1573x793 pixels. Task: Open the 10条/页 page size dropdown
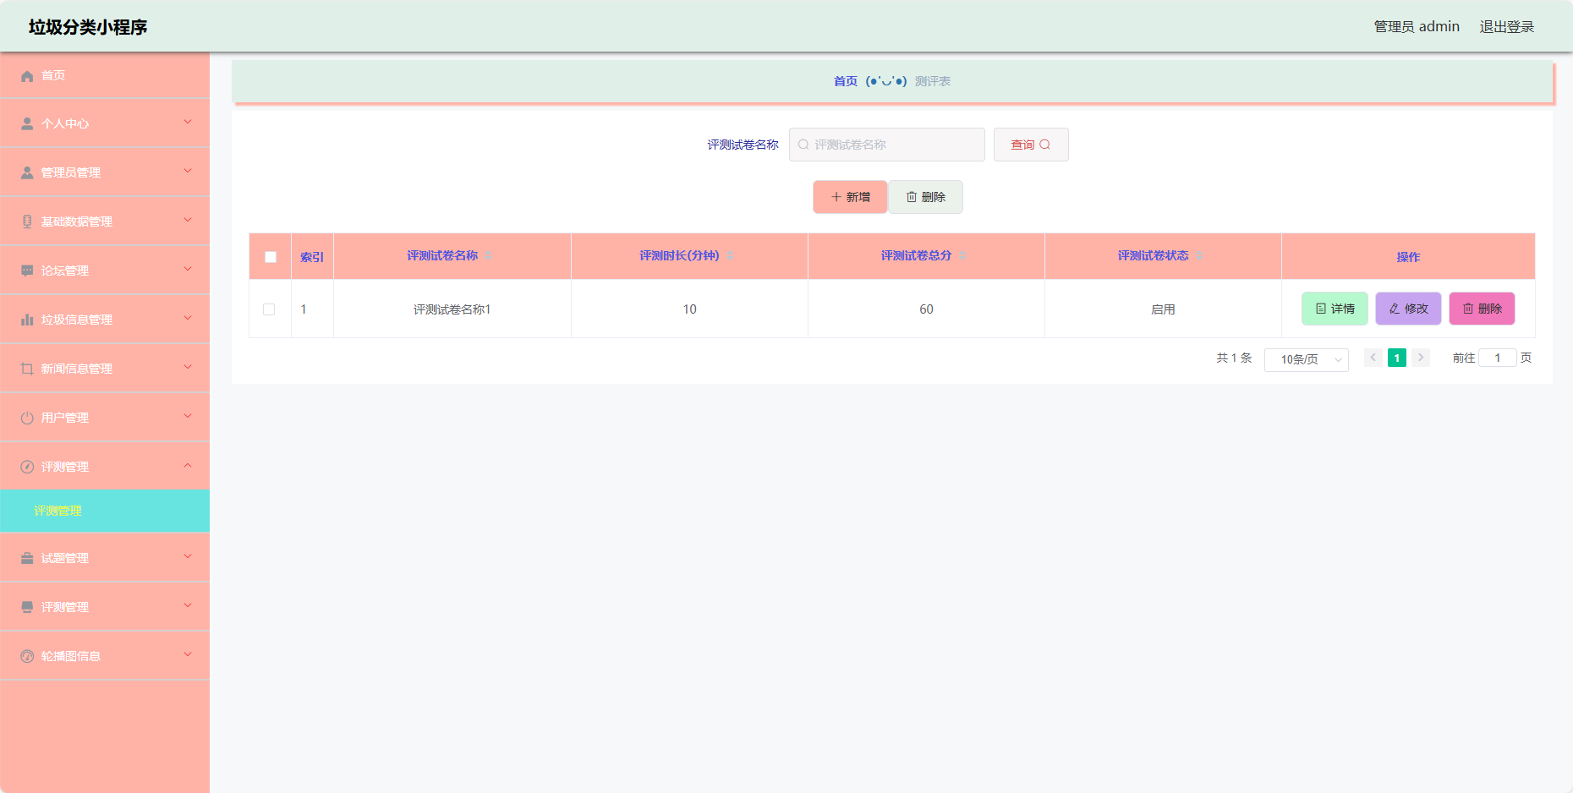(1306, 359)
